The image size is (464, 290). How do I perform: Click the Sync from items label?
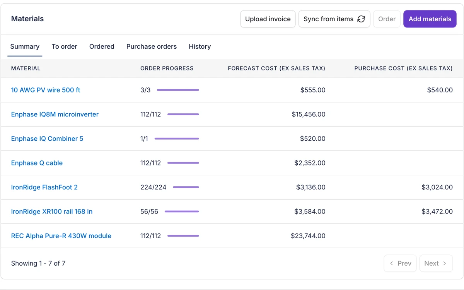coord(328,19)
